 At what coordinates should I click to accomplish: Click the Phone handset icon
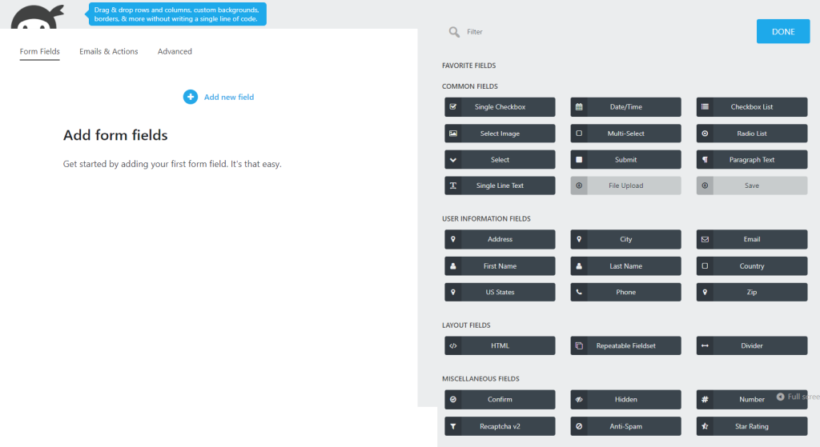579,292
